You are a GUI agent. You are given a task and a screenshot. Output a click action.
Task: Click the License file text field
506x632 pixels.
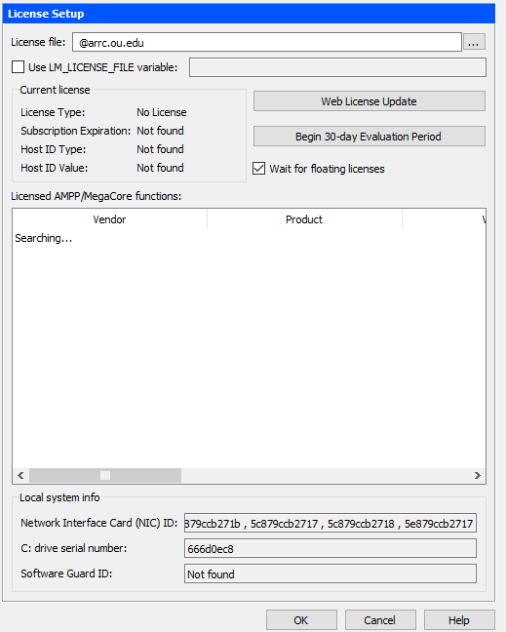pos(267,42)
